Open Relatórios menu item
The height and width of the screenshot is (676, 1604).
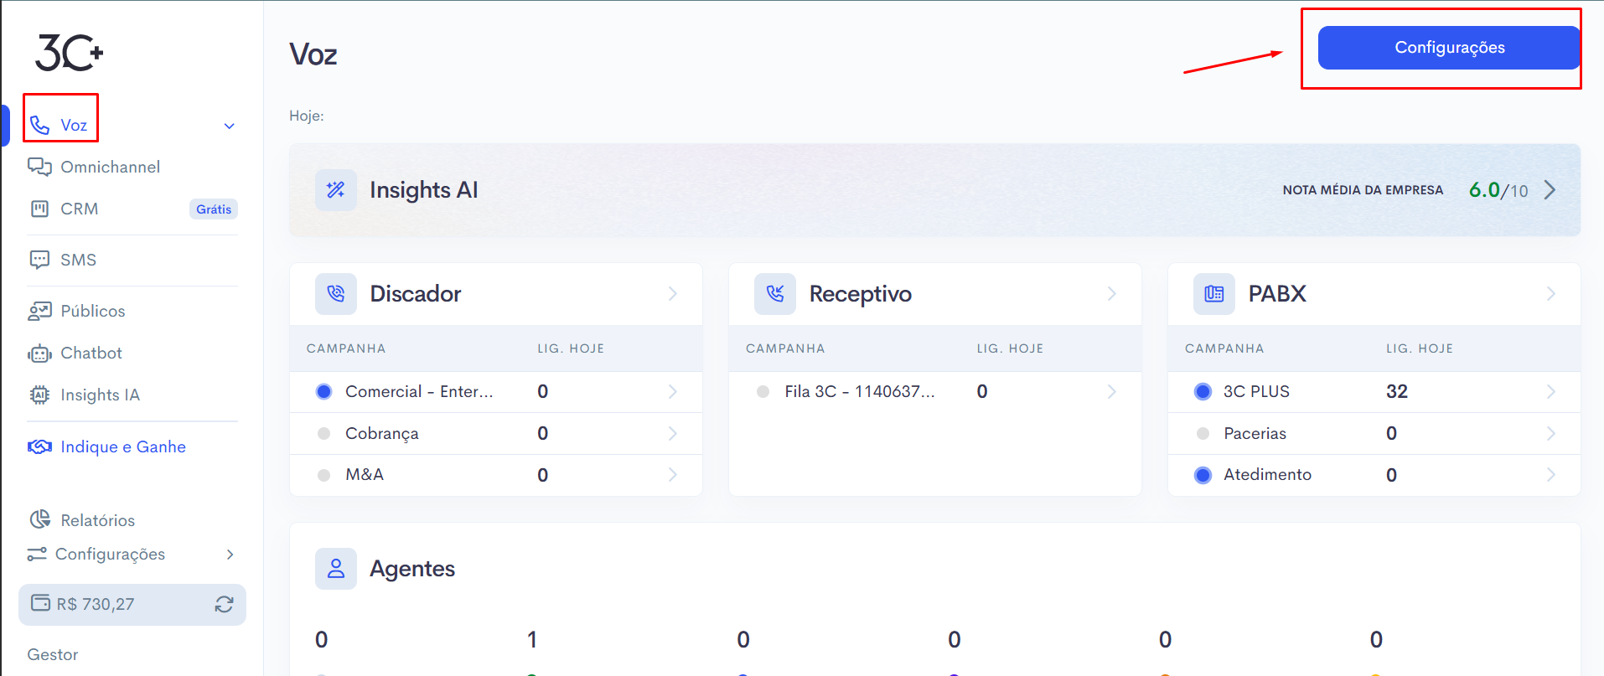[97, 520]
